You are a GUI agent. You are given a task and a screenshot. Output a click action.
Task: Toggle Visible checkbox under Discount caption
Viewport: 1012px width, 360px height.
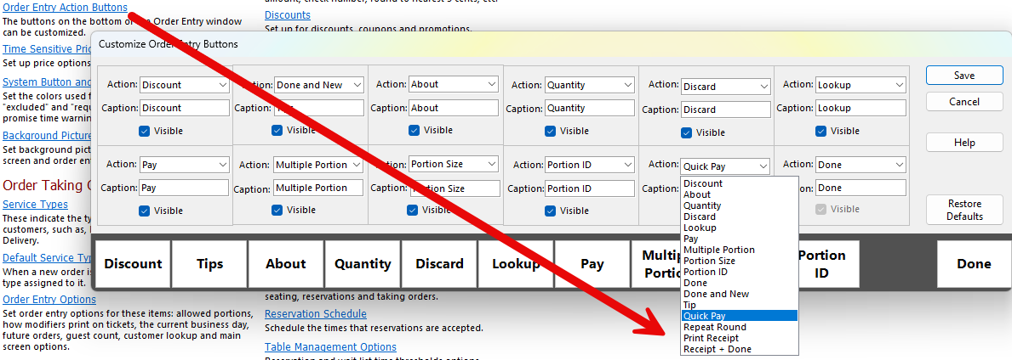click(145, 131)
